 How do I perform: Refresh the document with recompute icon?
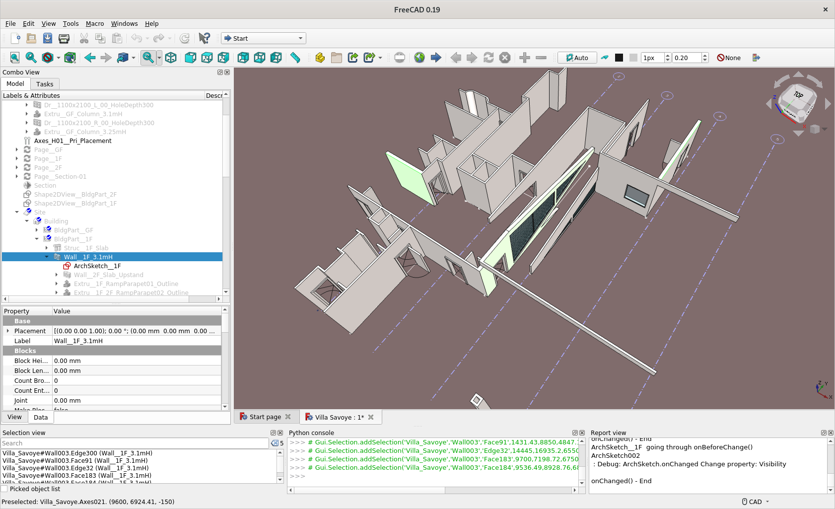pos(185,38)
